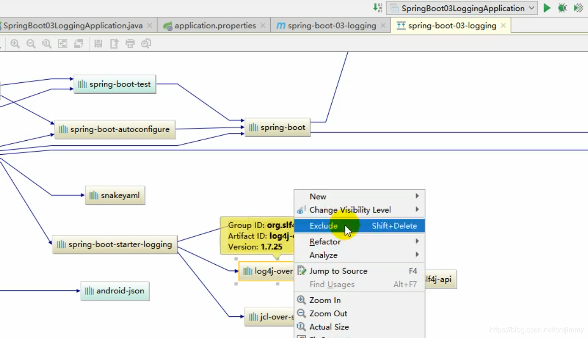Click Actual Size icon in diagram toolbar

point(47,44)
